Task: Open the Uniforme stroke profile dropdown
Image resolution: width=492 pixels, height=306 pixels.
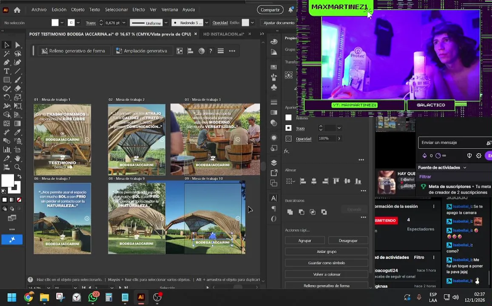Action: tap(166, 23)
